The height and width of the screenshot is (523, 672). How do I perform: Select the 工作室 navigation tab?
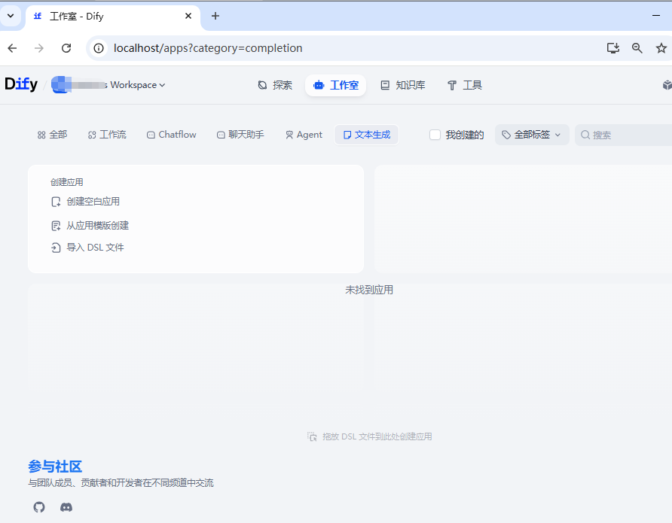pos(335,85)
